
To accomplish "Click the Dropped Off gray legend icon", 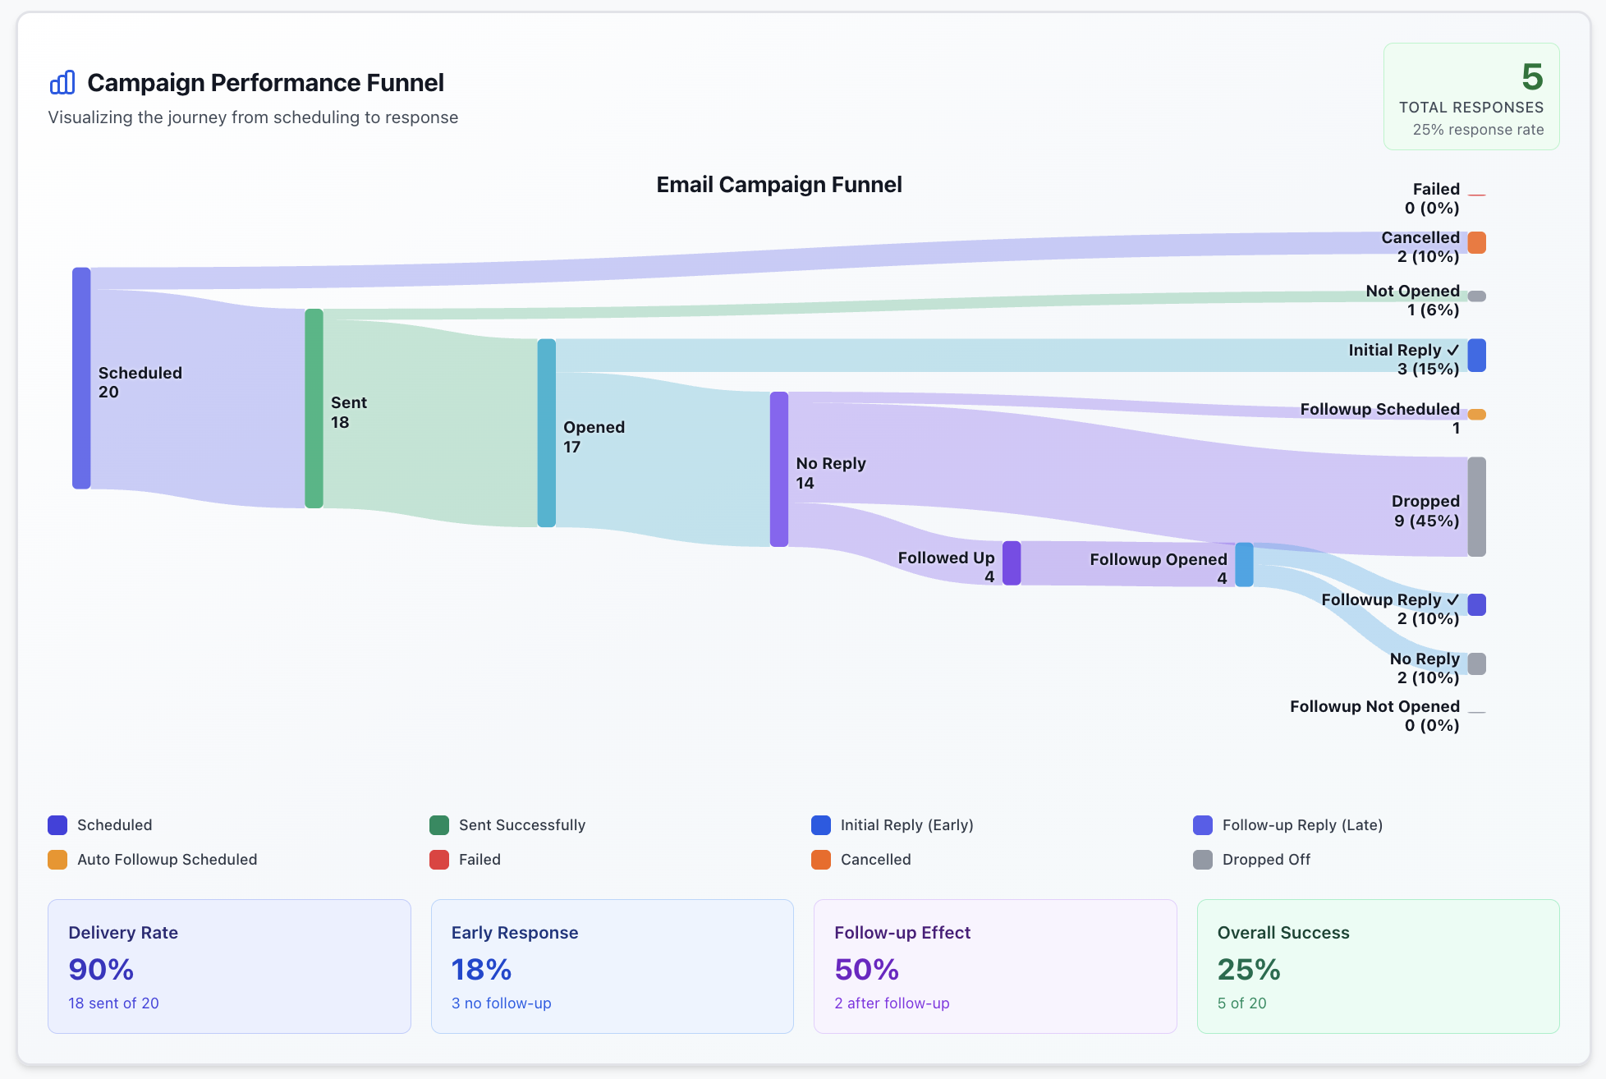I will tap(1202, 860).
